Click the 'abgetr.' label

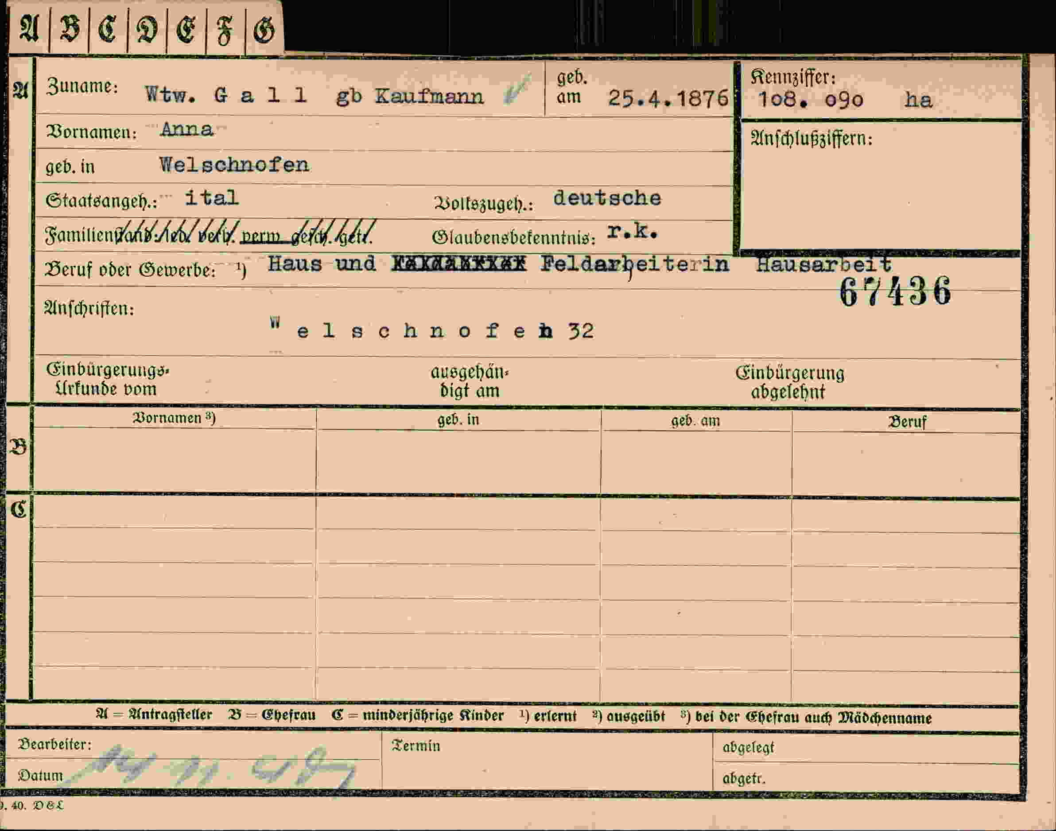click(x=744, y=778)
